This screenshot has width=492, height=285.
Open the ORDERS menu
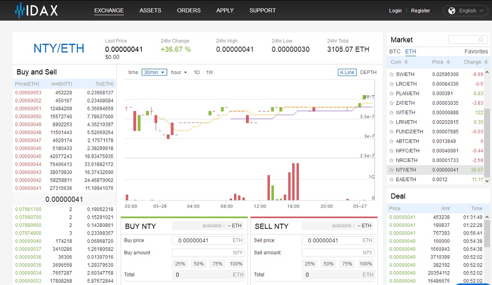pos(188,11)
